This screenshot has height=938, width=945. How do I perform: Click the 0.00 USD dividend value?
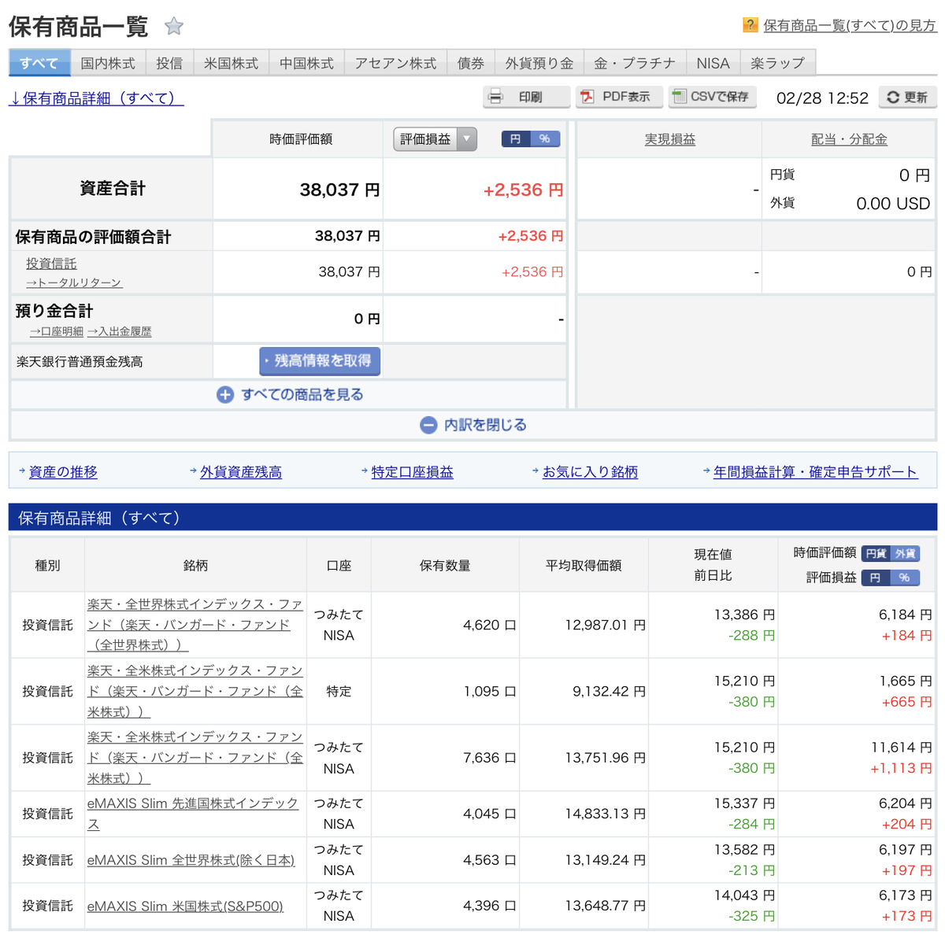click(x=893, y=204)
